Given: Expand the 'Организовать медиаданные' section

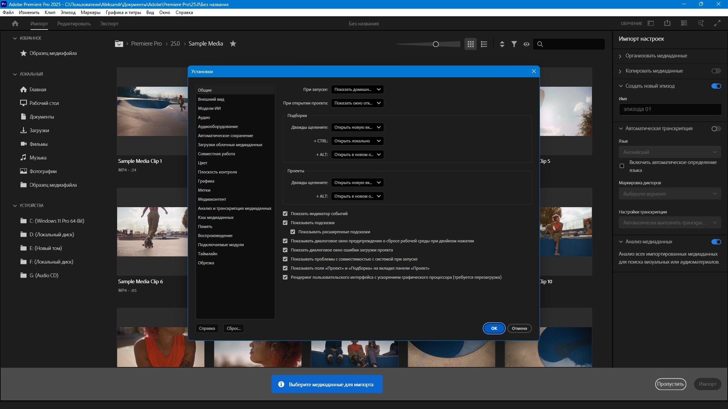Looking at the screenshot, I should [x=656, y=56].
